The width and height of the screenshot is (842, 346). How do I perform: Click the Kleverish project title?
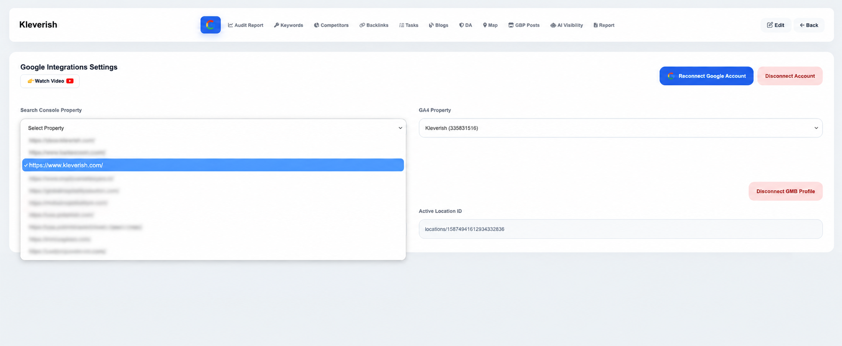(x=38, y=25)
